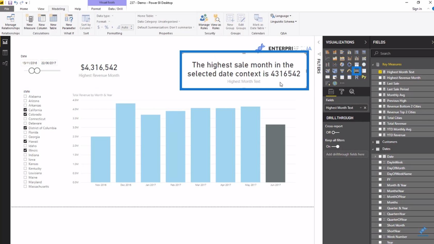Select the Jun 2017 gray bar
The height and width of the screenshot is (244, 434).
tap(275, 153)
